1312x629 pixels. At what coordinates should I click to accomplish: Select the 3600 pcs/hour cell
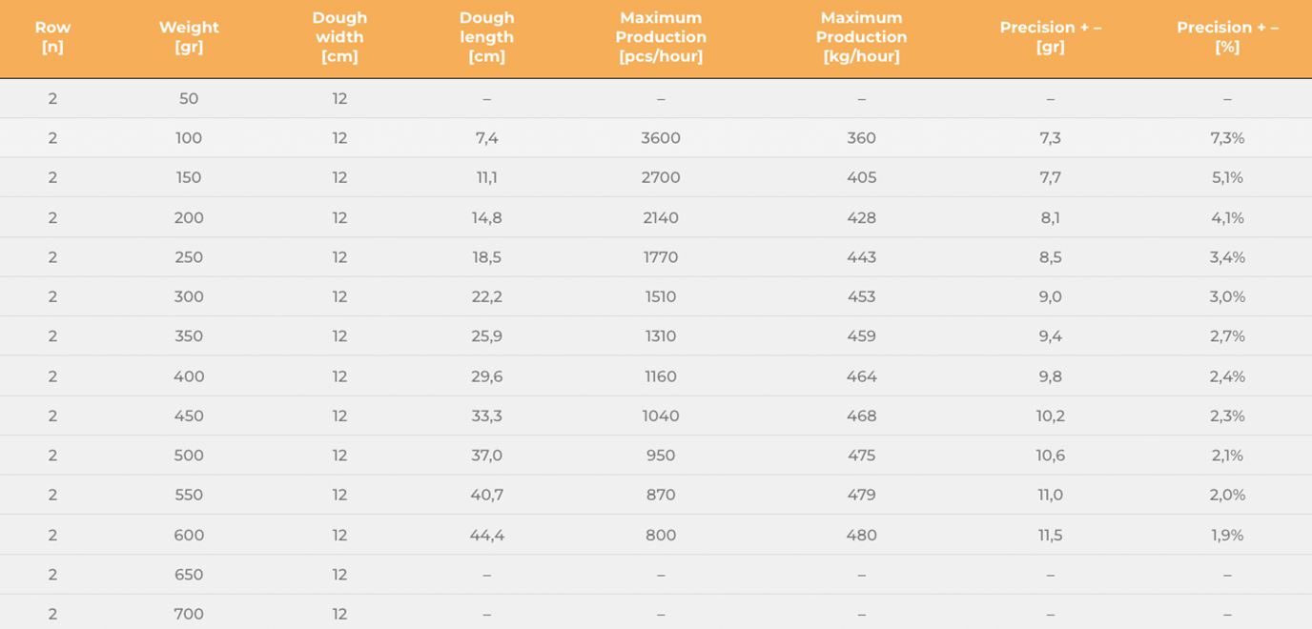(x=661, y=138)
